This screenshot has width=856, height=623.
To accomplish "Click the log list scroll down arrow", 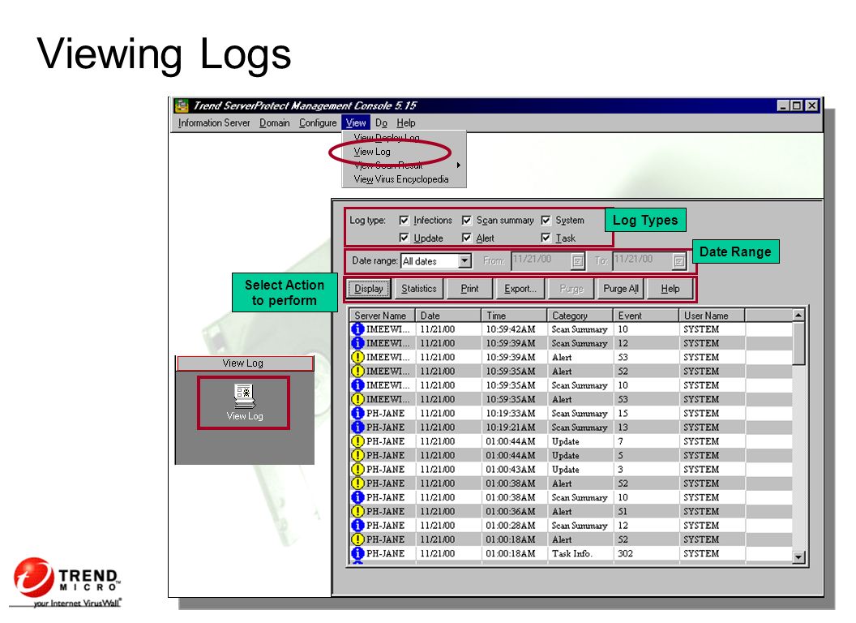I will [x=798, y=556].
